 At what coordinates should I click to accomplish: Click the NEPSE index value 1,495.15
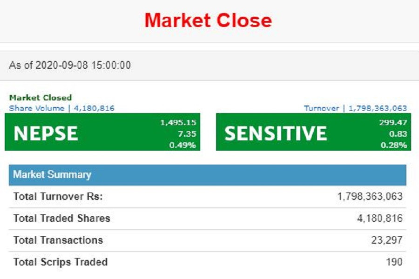coord(178,123)
